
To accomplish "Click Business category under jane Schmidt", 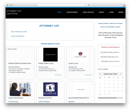I will (x=72, y=102).
